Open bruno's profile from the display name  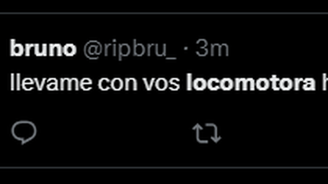click(x=43, y=49)
